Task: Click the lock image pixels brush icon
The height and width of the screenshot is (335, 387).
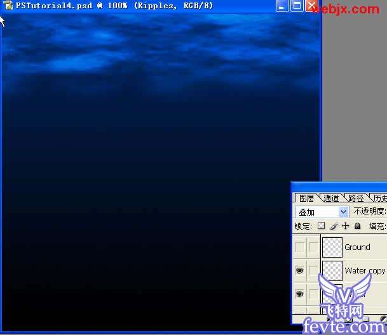Action: pyautogui.click(x=334, y=226)
